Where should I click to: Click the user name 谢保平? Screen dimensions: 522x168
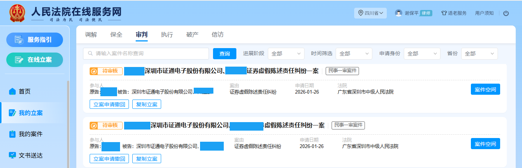(411, 13)
